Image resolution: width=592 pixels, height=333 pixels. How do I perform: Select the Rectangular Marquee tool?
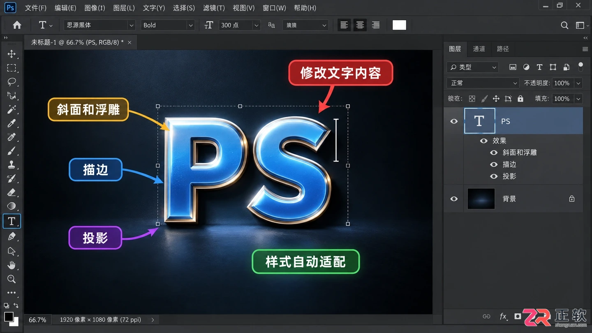point(12,68)
